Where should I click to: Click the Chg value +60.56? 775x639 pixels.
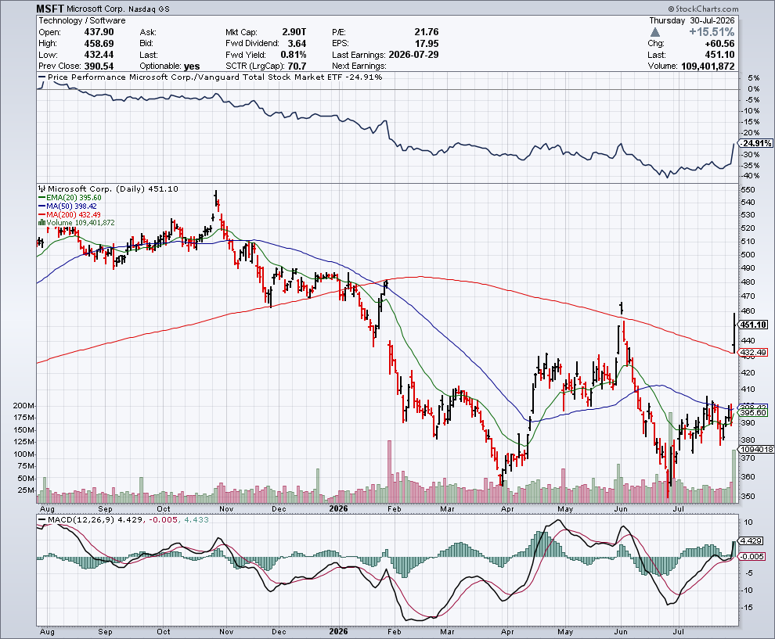coord(719,44)
